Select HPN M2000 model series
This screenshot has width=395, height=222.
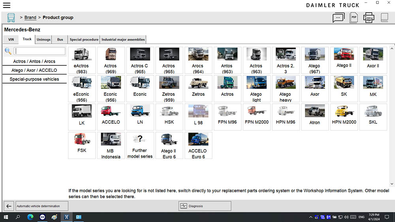(x=344, y=117)
